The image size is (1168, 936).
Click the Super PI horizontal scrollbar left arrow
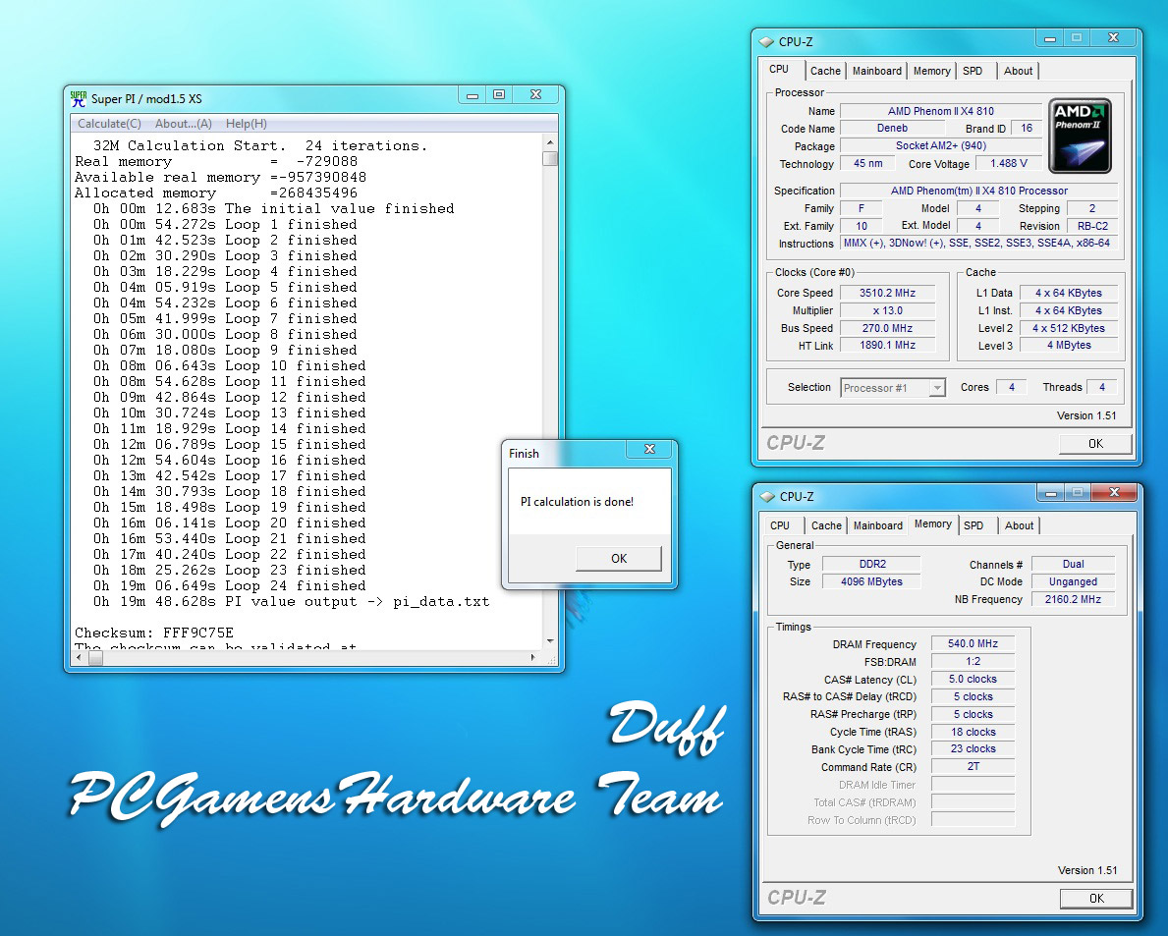pos(79,657)
